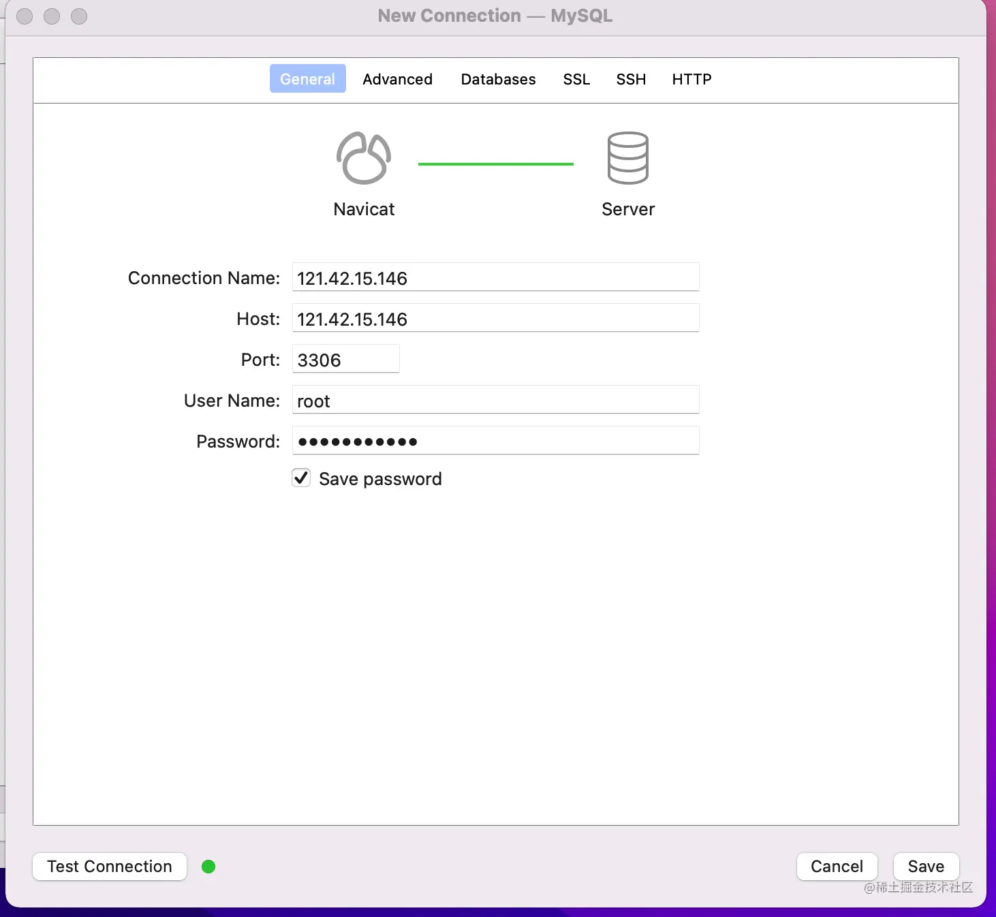Click the Host: label
This screenshot has height=917, width=996.
pos(258,319)
